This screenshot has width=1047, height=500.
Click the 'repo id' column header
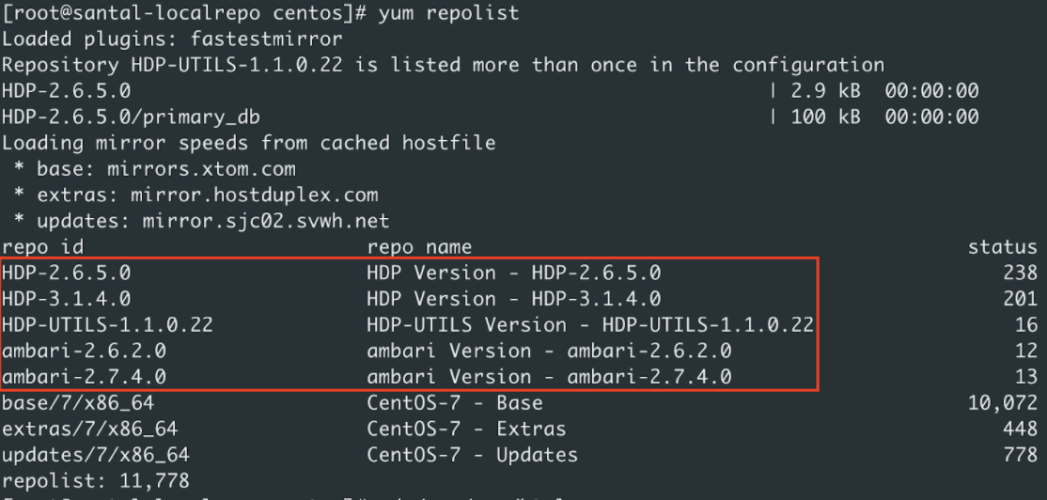pyautogui.click(x=42, y=247)
